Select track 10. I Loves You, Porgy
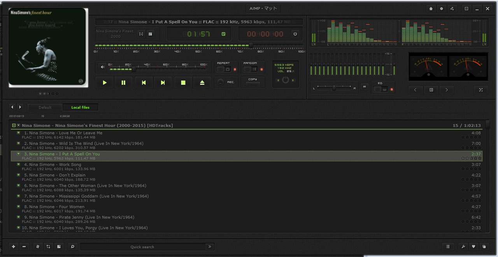Screen dimensions: 498x257 click(x=247, y=229)
